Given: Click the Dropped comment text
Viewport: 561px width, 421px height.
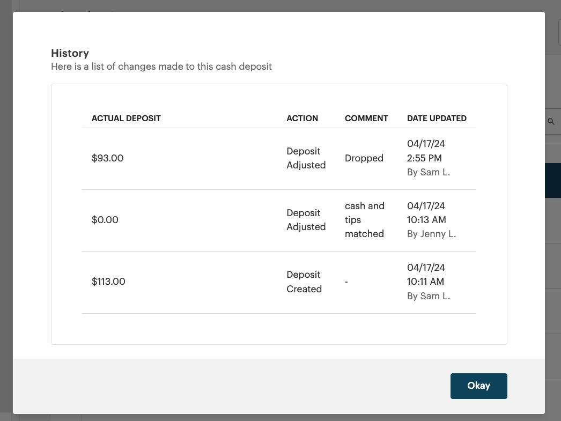Looking at the screenshot, I should [364, 158].
